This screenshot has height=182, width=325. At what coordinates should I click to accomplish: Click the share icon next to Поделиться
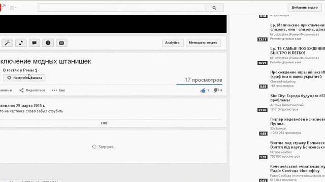(x=21, y=90)
